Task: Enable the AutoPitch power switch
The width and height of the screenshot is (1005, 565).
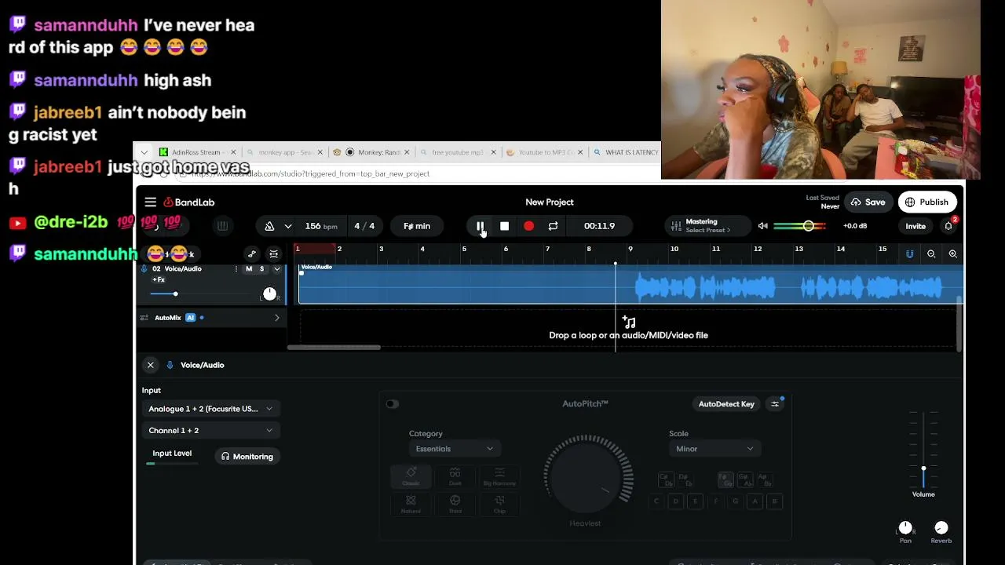Action: point(393,404)
